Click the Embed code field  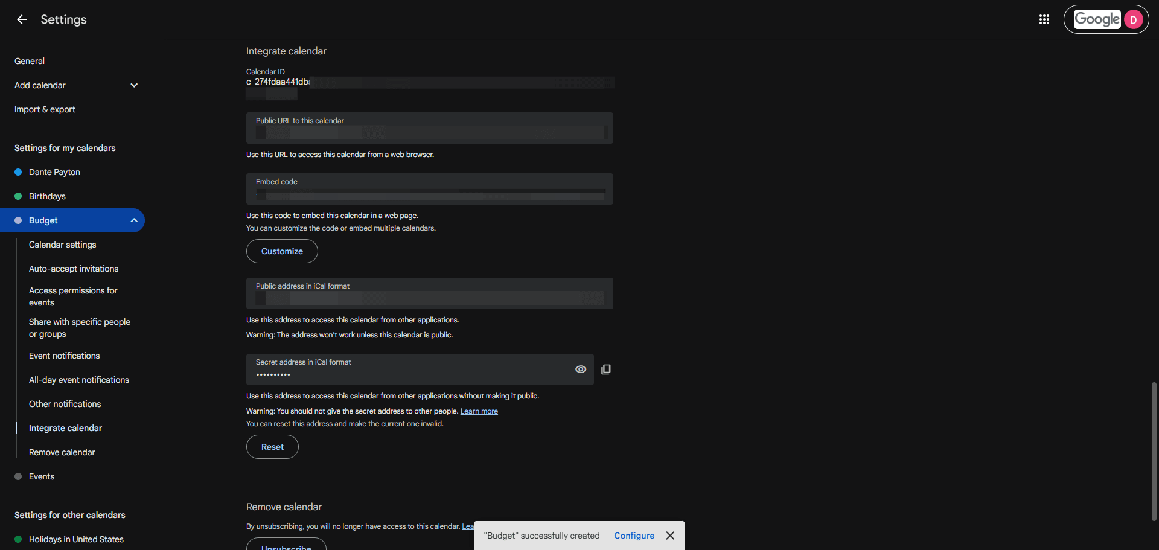click(430, 189)
